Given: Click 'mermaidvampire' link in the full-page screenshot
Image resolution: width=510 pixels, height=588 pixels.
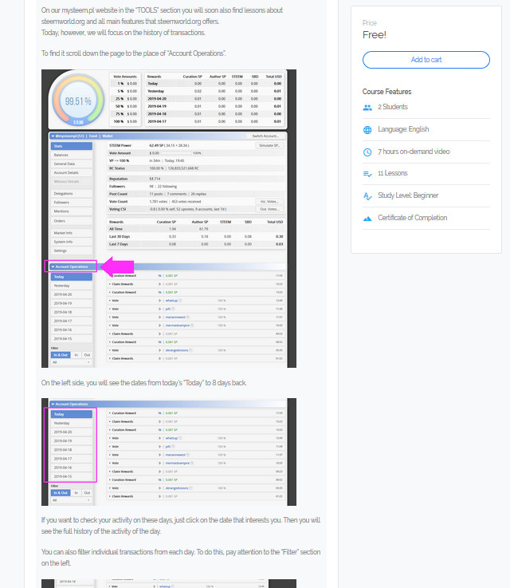Looking at the screenshot, I should pos(177,326).
